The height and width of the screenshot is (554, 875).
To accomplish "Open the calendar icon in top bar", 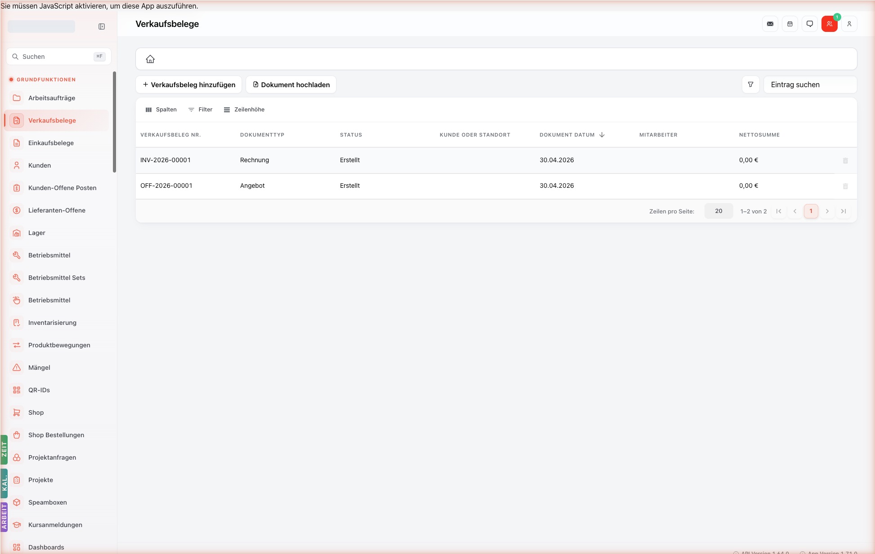I will tap(790, 24).
